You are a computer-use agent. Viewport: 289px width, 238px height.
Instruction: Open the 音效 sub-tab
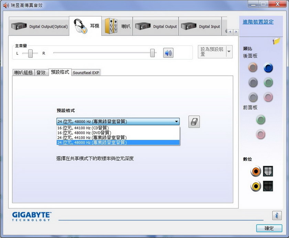pyautogui.click(x=41, y=73)
